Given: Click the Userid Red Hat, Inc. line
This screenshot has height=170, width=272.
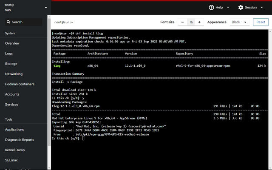Looking at the screenshot, I should (110, 126).
